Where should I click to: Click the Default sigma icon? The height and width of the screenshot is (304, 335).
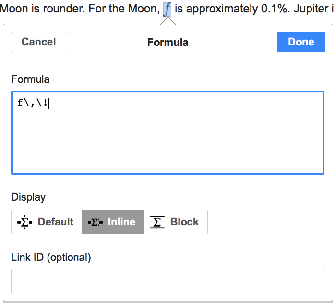click(24, 222)
